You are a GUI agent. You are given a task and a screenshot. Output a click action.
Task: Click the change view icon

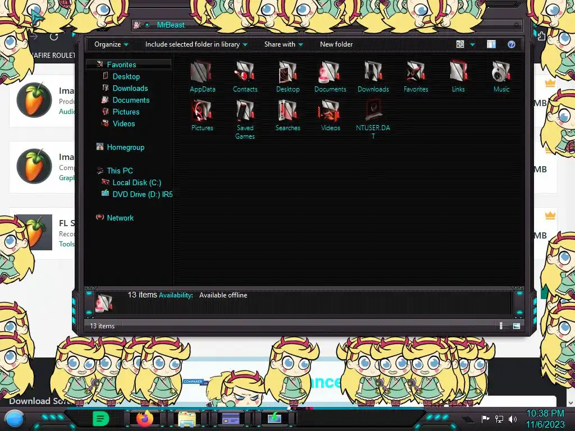pos(460,44)
